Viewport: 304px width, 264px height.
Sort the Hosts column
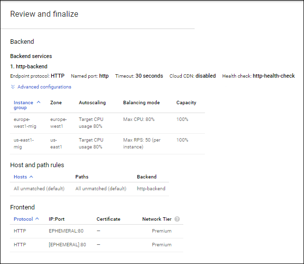(x=20, y=177)
